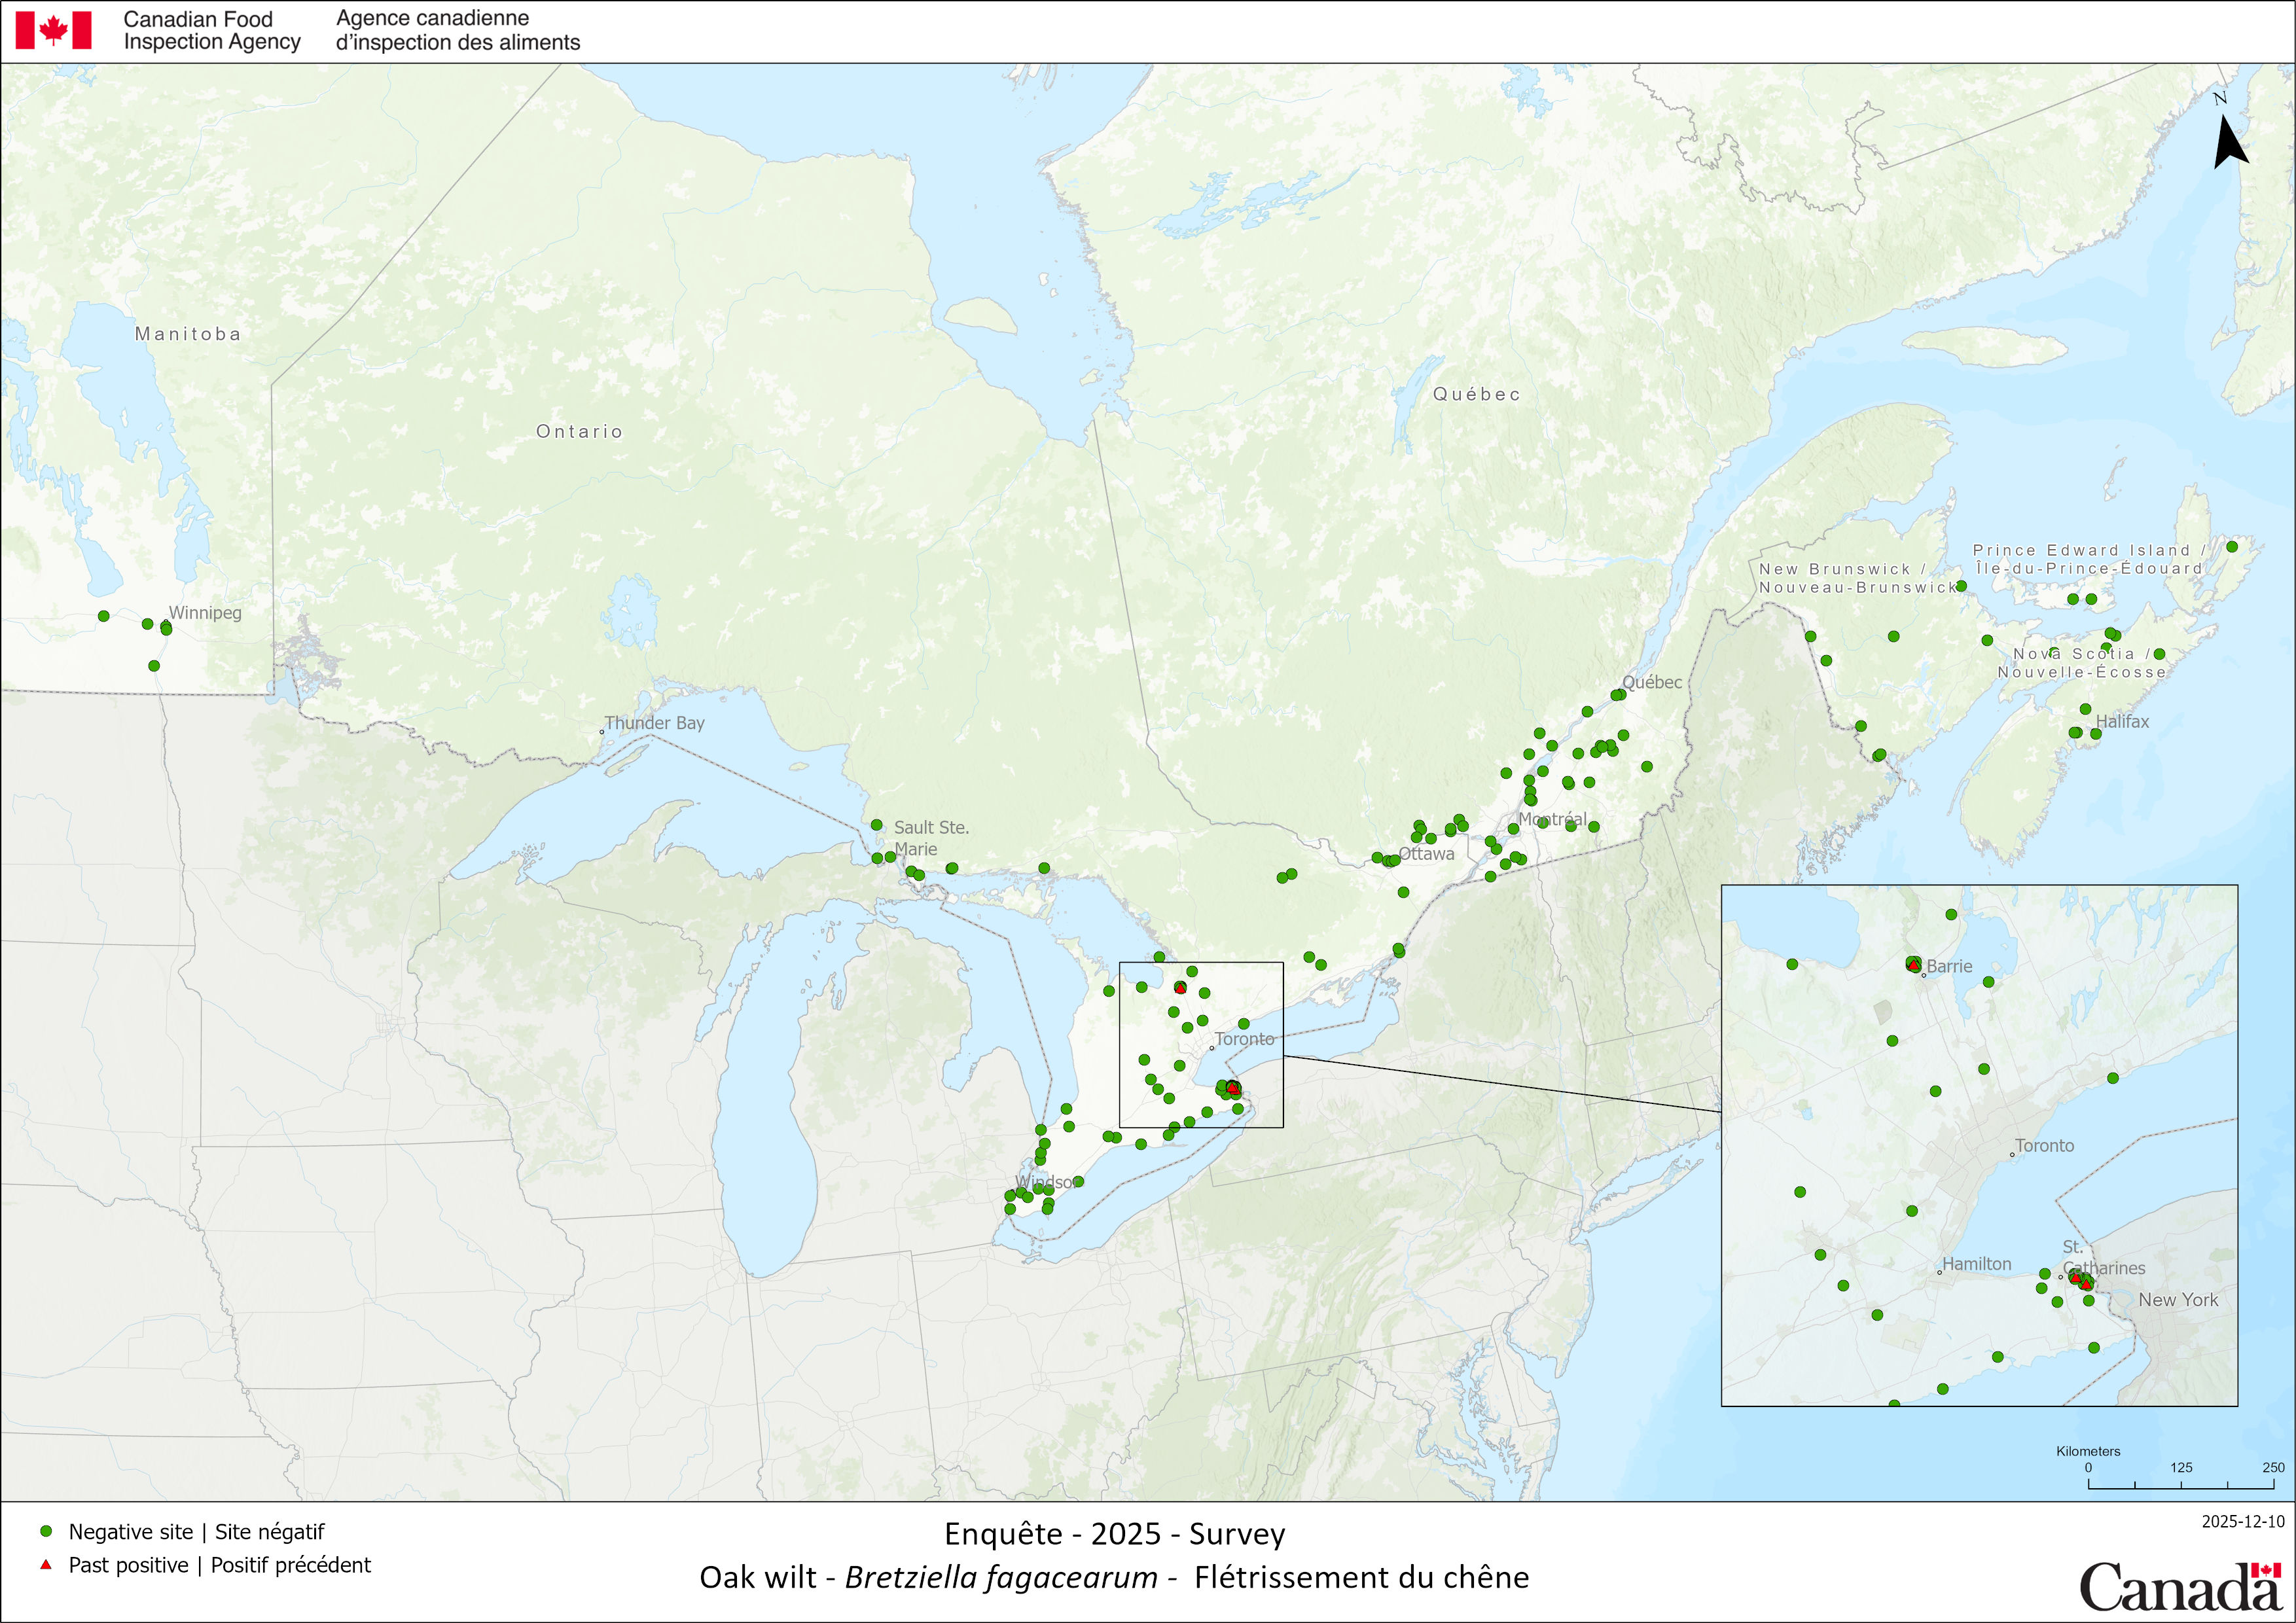The height and width of the screenshot is (1623, 2296).
Task: Click the Halifax city label
Action: click(x=2122, y=721)
